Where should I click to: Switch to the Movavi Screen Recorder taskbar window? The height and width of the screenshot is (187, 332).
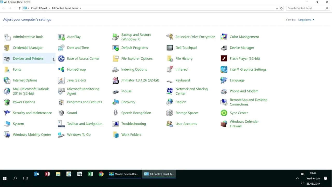click(124, 174)
